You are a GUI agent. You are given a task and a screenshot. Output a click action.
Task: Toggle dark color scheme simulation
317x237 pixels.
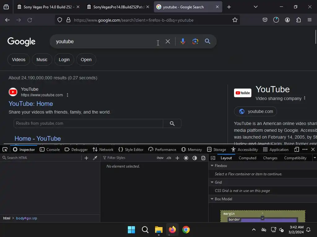coord(195,158)
